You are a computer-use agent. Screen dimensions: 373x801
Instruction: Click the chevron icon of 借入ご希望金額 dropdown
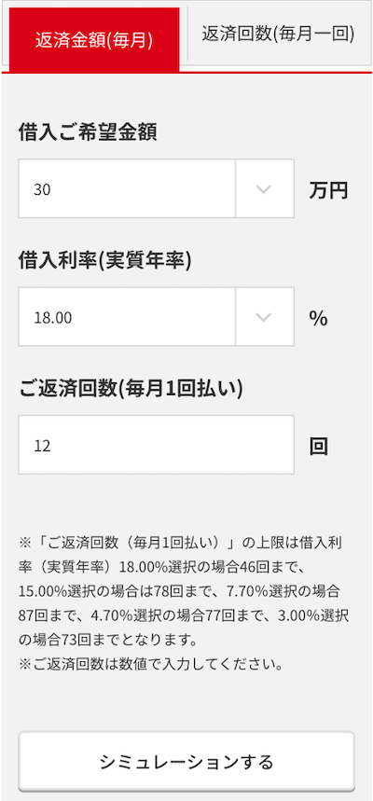tap(263, 189)
